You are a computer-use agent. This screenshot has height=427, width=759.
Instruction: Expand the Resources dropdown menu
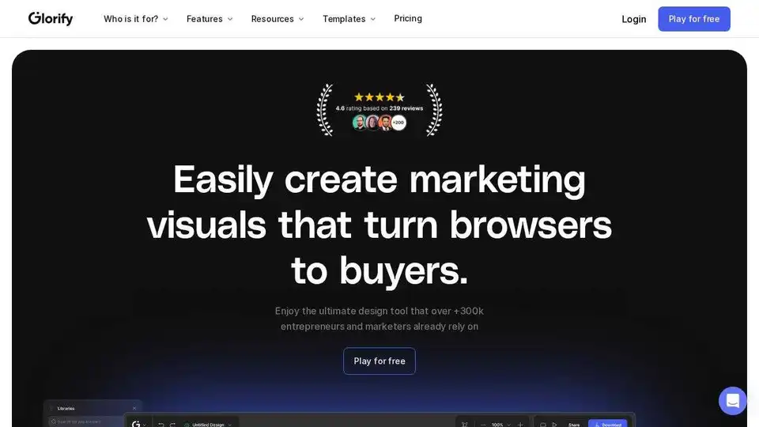278,19
